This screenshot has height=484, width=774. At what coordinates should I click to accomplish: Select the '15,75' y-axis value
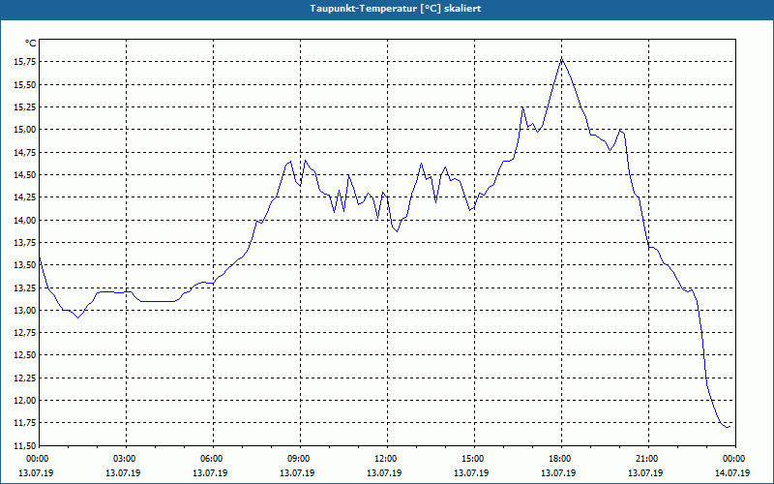click(x=25, y=62)
